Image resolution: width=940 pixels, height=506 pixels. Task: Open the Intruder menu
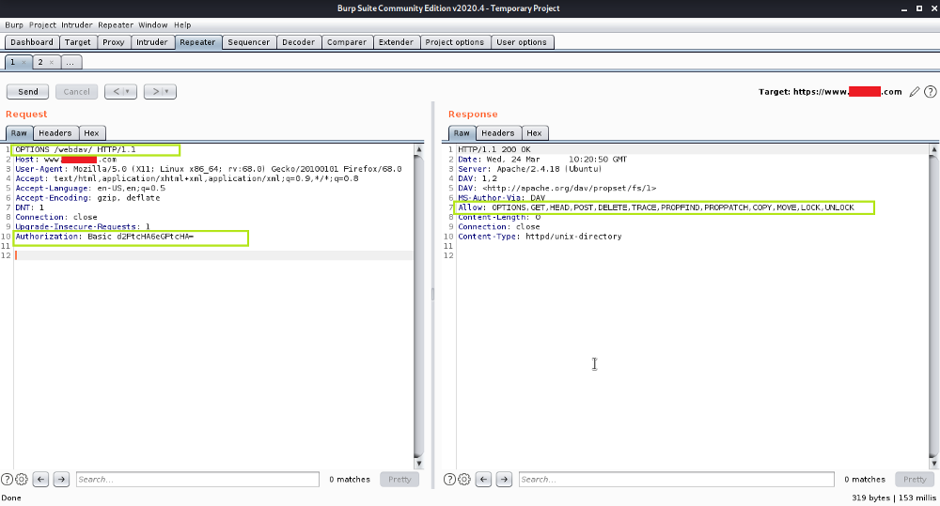tap(77, 25)
